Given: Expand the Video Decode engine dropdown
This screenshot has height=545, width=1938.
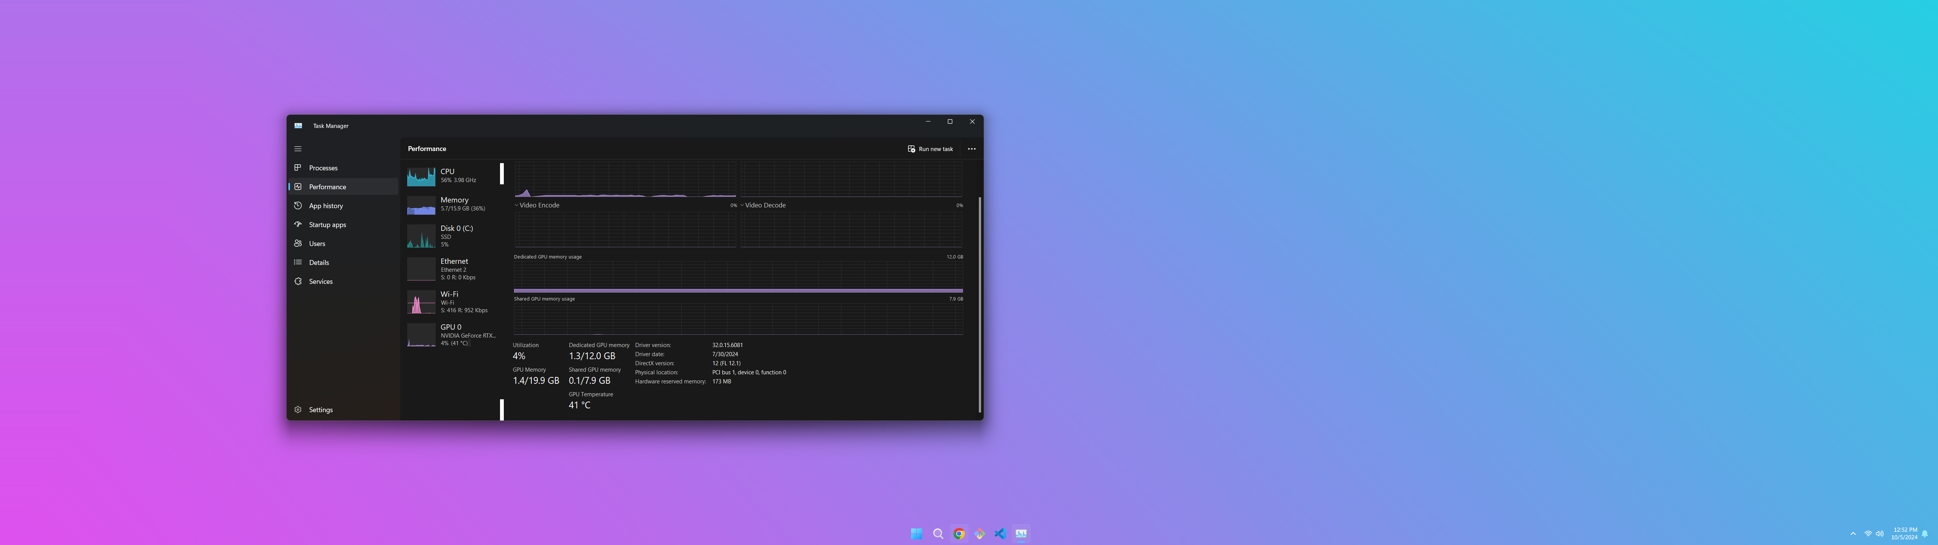Looking at the screenshot, I should tap(743, 206).
